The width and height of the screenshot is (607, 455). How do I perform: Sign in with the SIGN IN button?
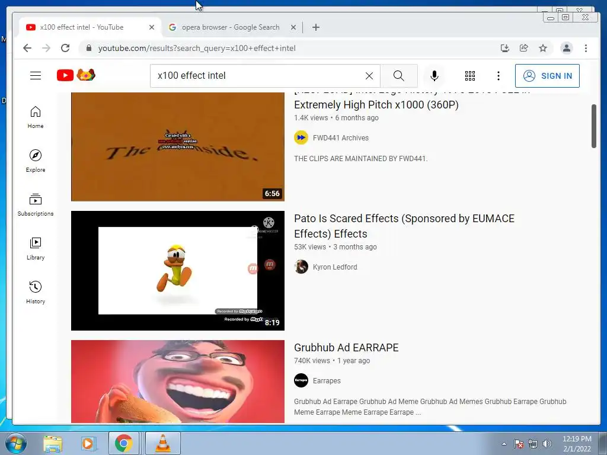click(547, 76)
